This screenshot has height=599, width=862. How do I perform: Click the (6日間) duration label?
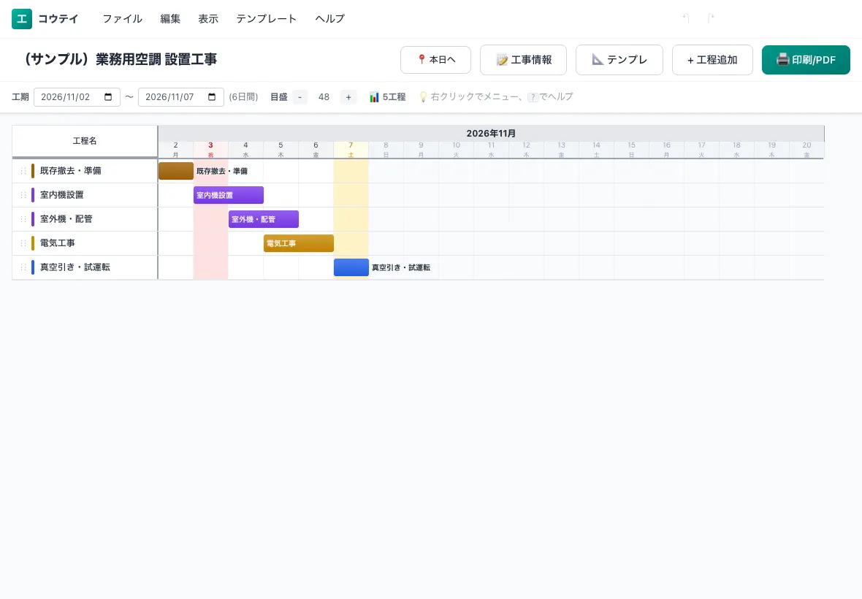243,97
